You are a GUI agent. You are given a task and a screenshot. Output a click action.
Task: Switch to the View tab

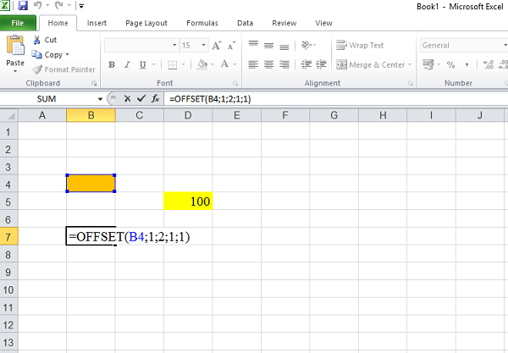323,23
